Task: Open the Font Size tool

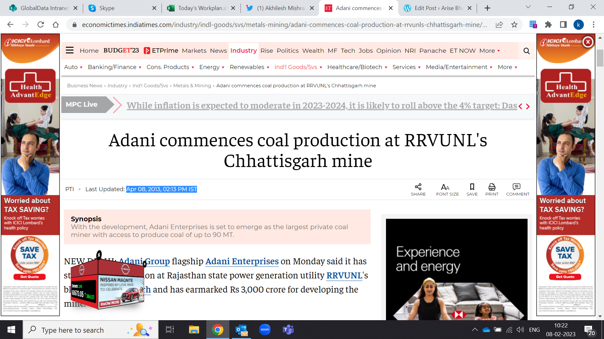Action: [445, 187]
